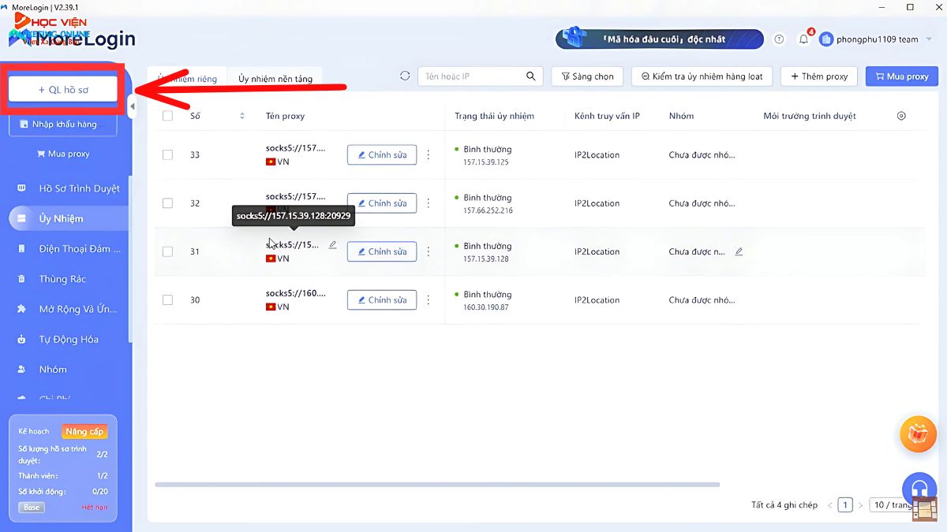Open the 10 / trang page size dropdown
The height and width of the screenshot is (532, 947).
(x=892, y=505)
